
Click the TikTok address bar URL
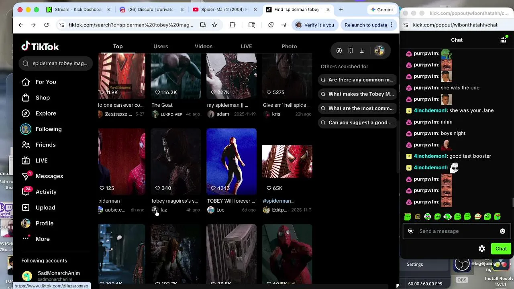131,25
